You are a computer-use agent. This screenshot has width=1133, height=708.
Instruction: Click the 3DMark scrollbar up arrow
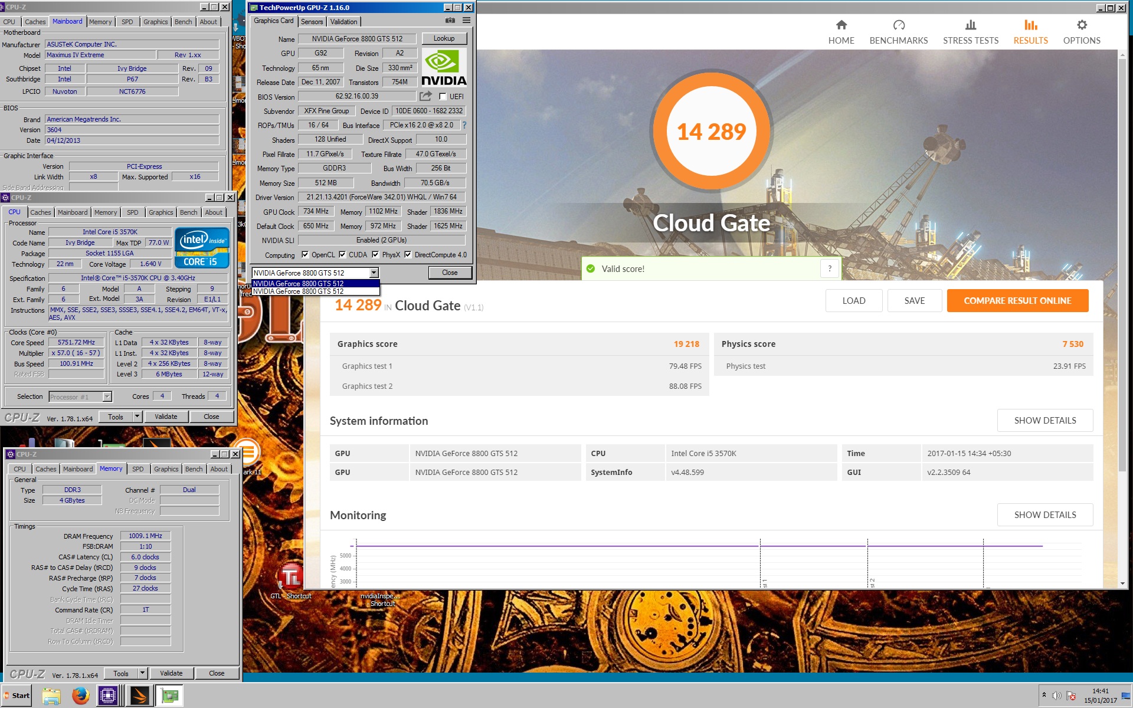pos(1122,54)
